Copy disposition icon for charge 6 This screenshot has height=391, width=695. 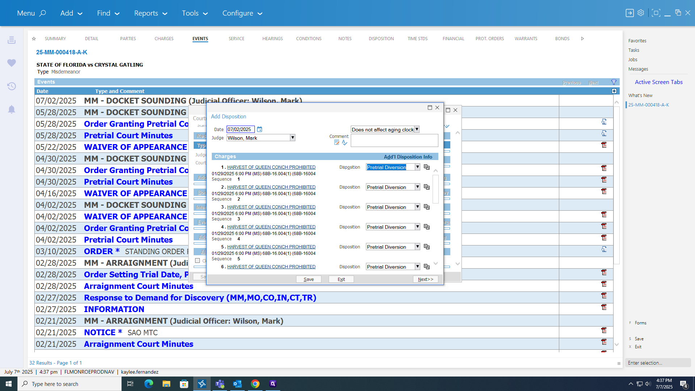(427, 266)
